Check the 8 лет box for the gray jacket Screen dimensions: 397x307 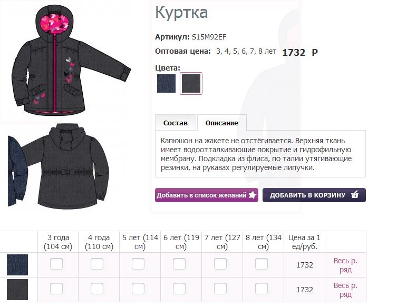[x=262, y=289]
